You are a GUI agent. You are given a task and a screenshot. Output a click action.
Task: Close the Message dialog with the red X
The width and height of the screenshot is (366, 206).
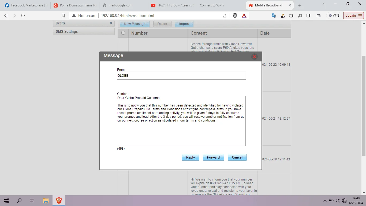click(255, 56)
